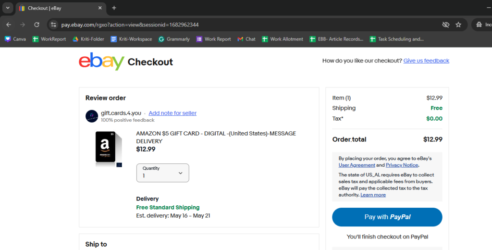
Task: Click the Ship to heading
Action: [96, 244]
